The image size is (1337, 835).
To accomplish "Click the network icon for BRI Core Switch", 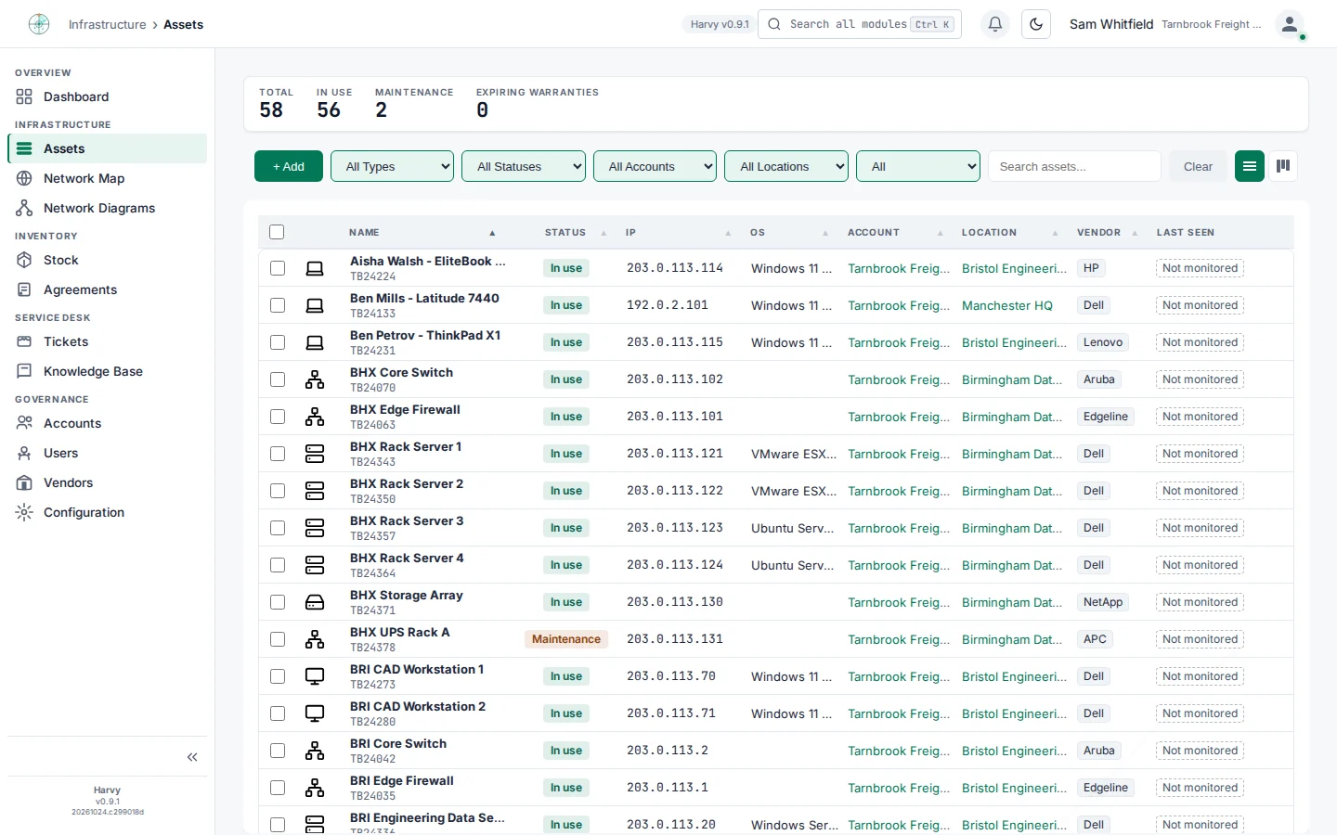I will pyautogui.click(x=315, y=751).
